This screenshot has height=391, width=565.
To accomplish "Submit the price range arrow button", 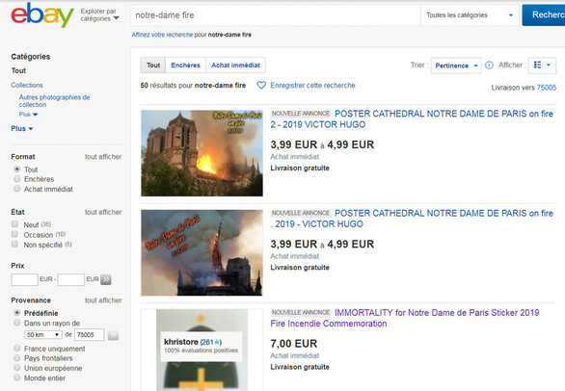I will pos(106,279).
